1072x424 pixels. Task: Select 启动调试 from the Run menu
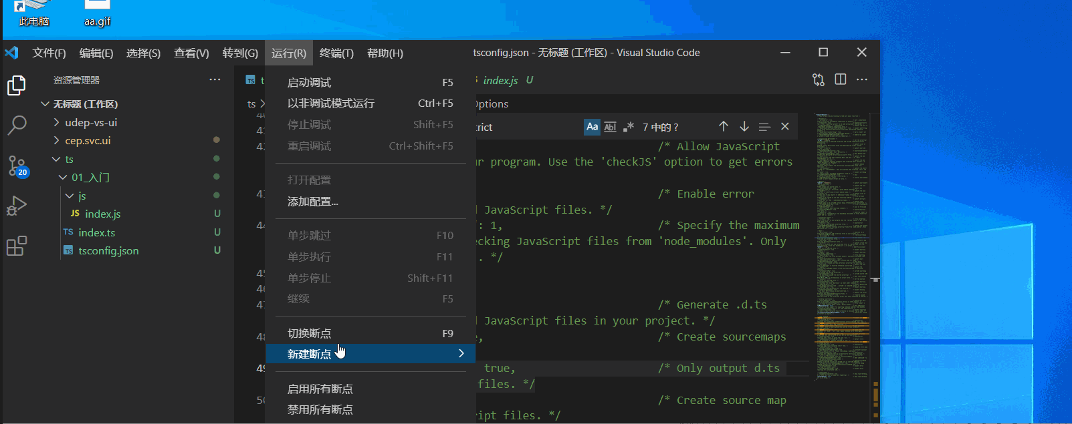tap(309, 83)
